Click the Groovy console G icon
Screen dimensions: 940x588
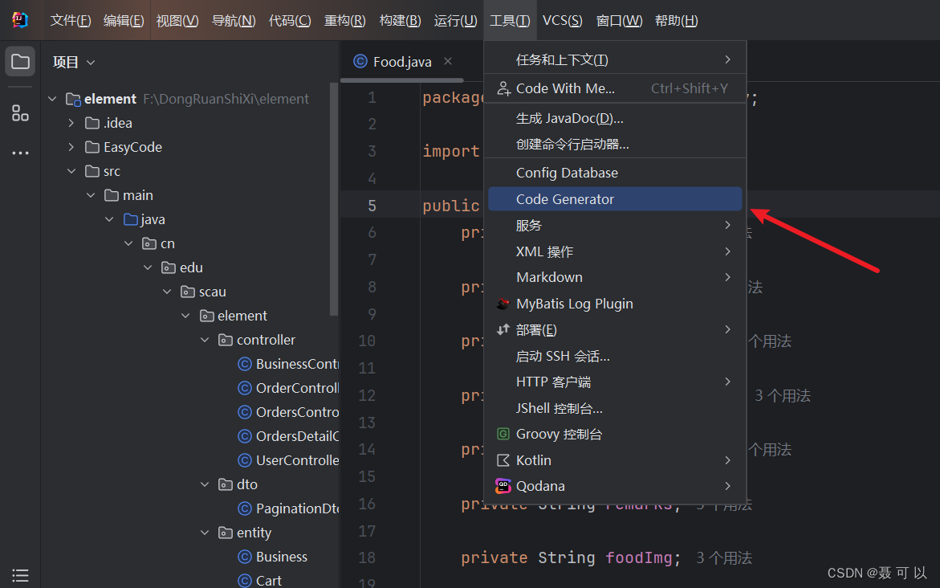click(503, 434)
